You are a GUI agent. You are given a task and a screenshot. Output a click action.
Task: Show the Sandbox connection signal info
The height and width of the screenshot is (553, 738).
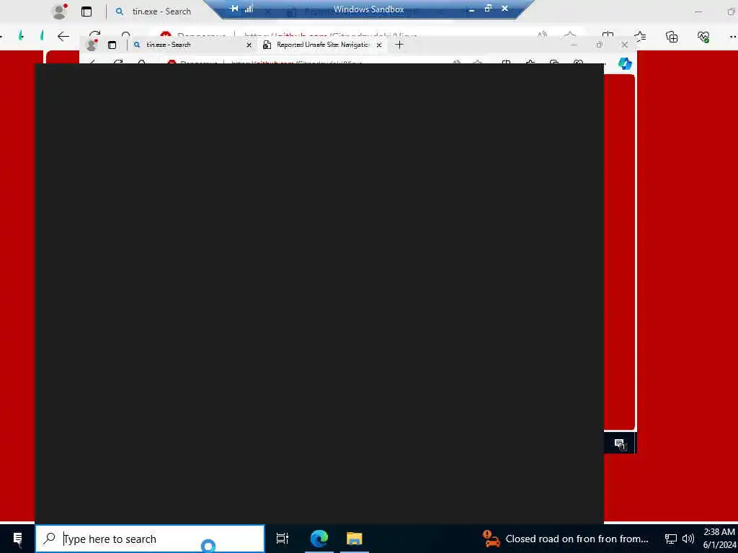pos(249,9)
